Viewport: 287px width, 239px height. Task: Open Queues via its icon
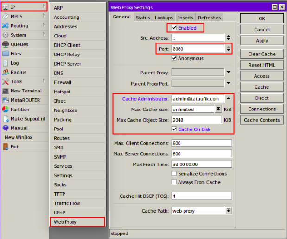coord(6,44)
